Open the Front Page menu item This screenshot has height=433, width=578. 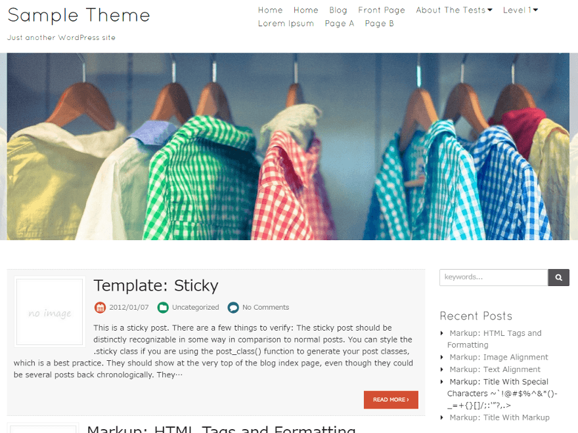382,10
